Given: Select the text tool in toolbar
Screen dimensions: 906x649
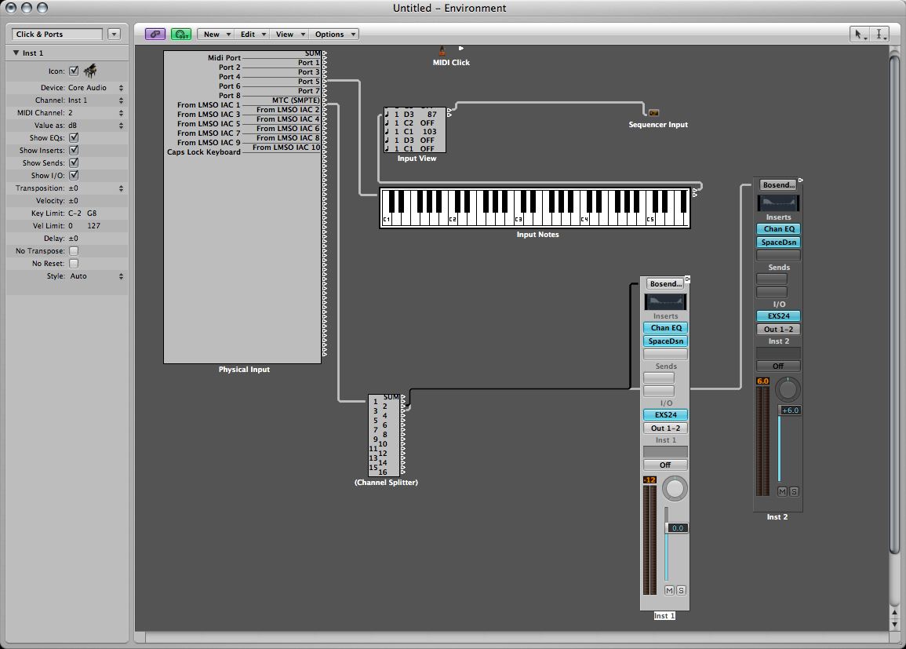Looking at the screenshot, I should (x=879, y=34).
